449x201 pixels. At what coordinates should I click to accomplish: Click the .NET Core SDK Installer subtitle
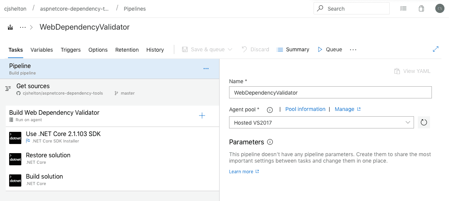point(56,141)
